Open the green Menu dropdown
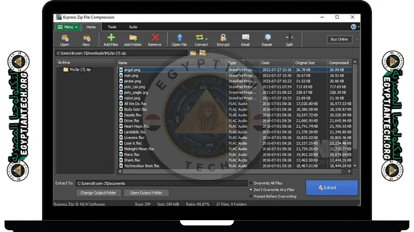The image size is (414, 232). (68, 27)
